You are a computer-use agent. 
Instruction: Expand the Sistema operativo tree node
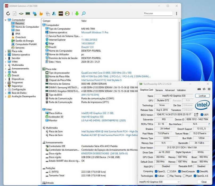(6, 55)
